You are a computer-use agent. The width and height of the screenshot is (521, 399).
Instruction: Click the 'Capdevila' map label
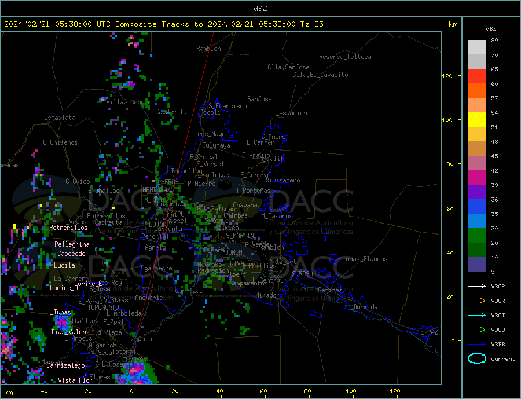tap(171, 112)
